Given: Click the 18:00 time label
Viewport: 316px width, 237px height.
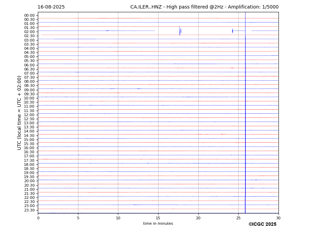Looking at the screenshot, I should (29, 164).
